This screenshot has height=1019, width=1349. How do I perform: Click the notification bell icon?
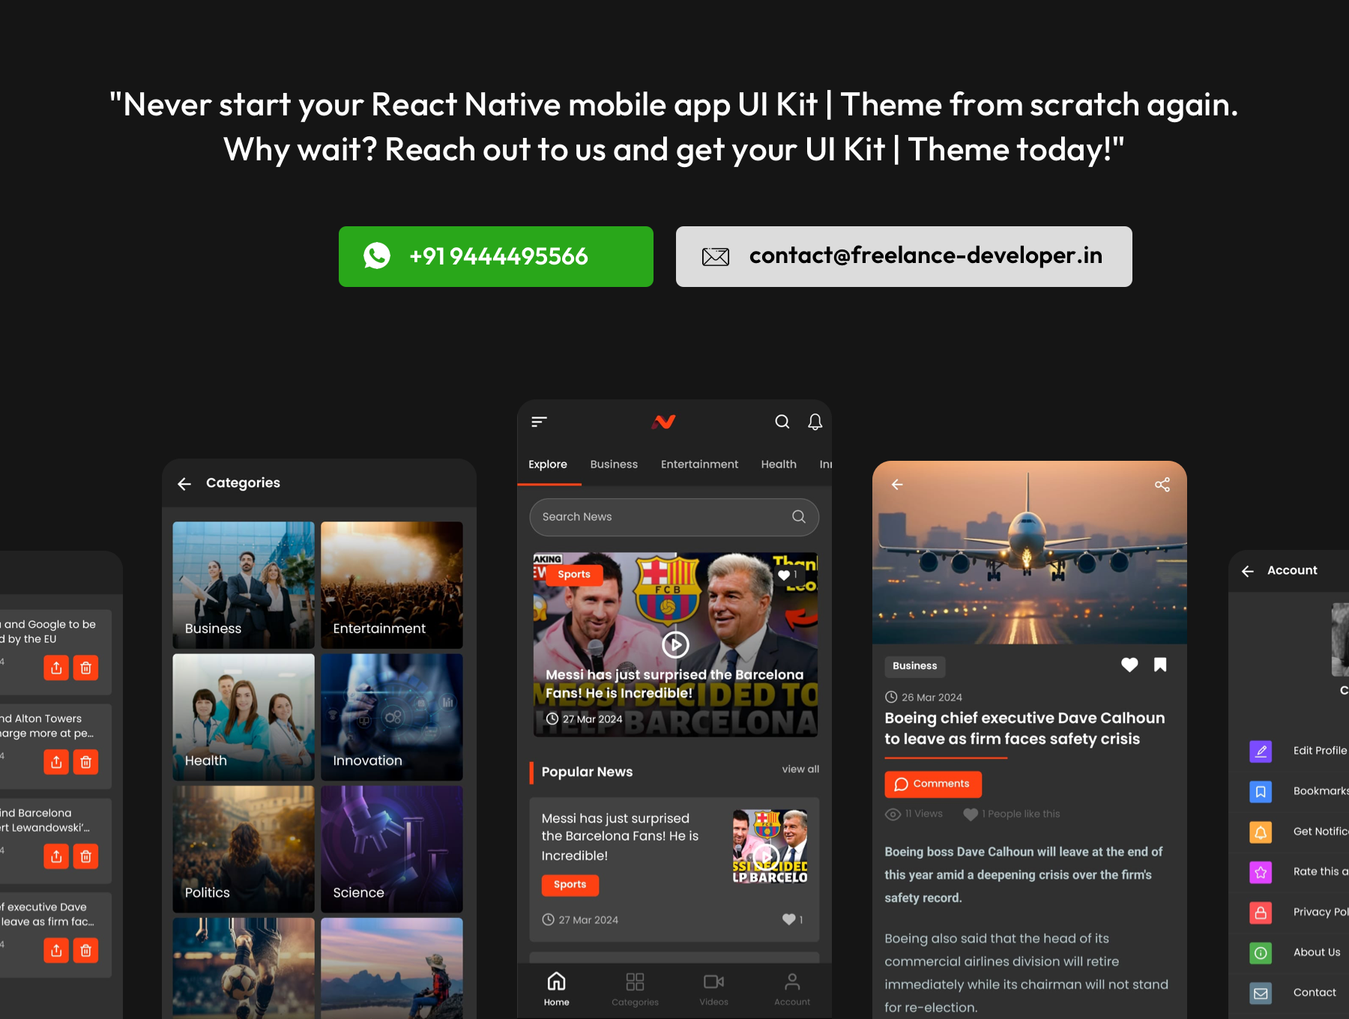pyautogui.click(x=815, y=422)
